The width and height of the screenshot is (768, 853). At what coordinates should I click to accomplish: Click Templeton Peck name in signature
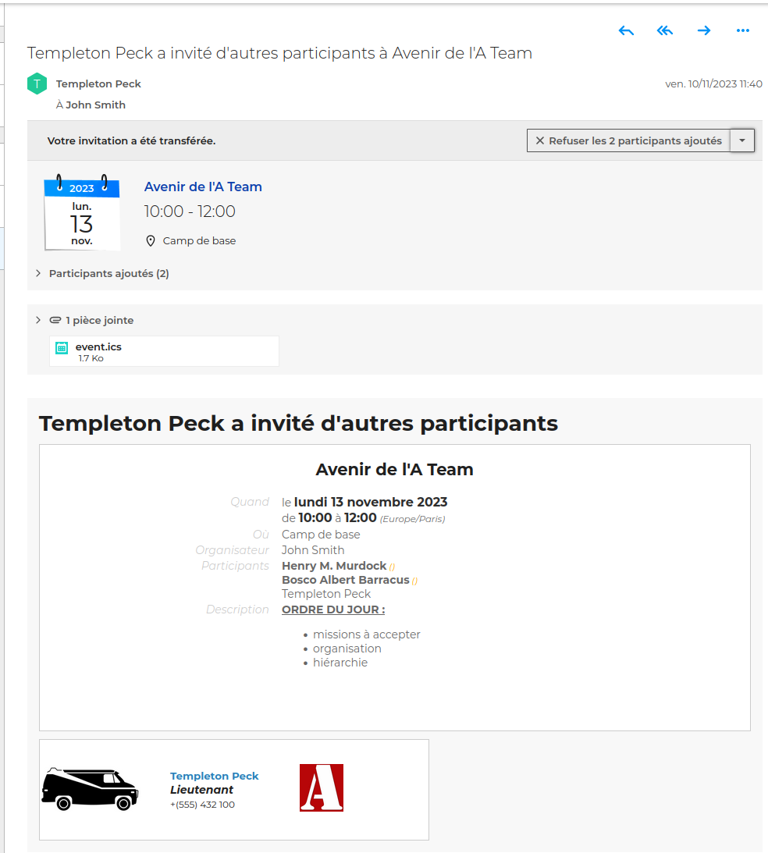(214, 776)
